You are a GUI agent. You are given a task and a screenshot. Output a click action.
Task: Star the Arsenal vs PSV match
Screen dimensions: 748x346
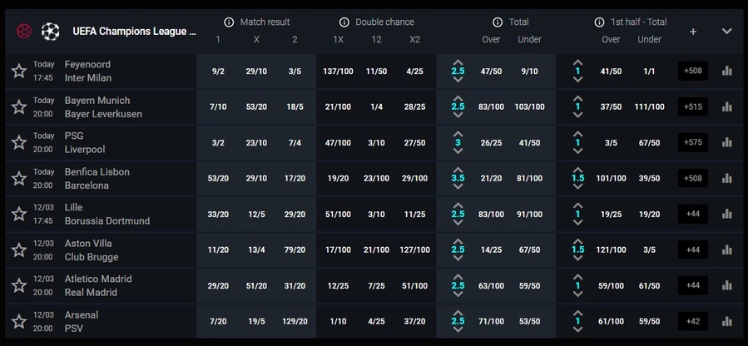[x=19, y=321]
